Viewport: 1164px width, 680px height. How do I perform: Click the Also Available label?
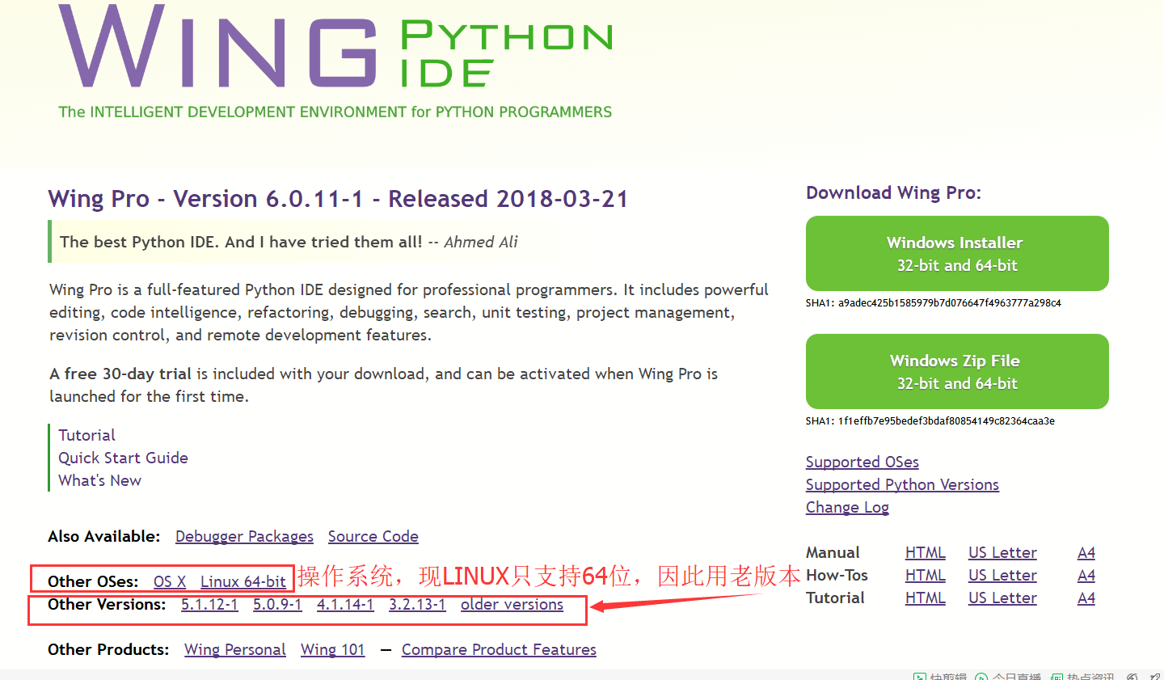point(104,536)
